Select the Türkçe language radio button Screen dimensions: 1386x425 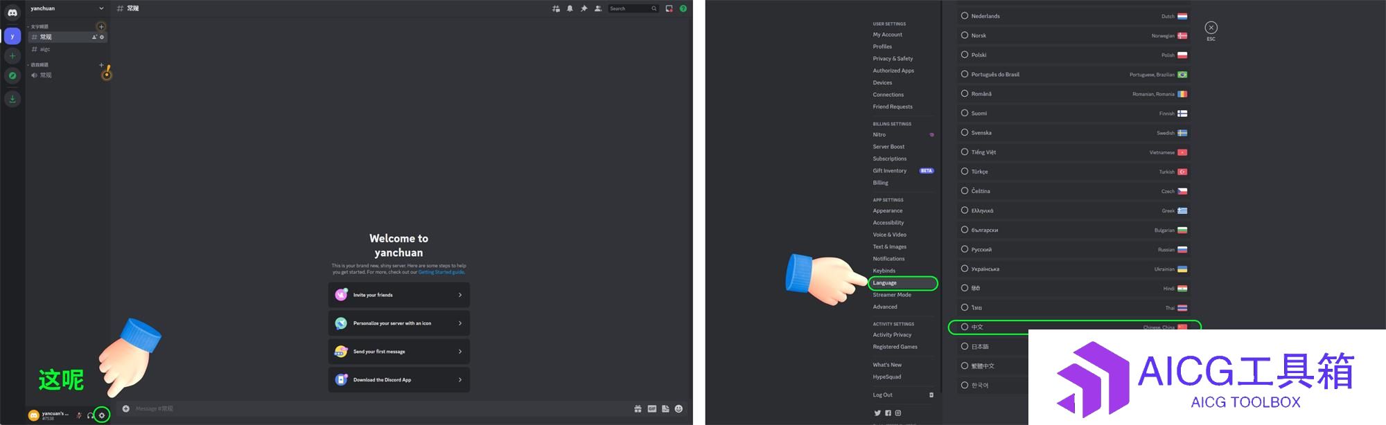pyautogui.click(x=964, y=171)
